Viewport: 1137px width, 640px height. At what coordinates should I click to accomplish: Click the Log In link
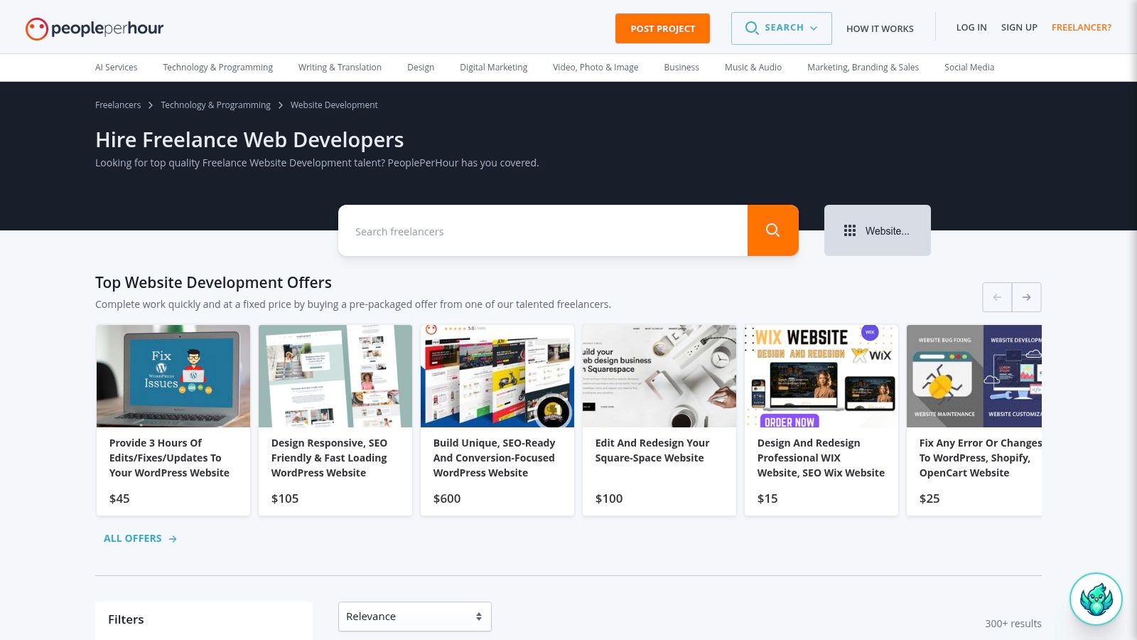971,28
